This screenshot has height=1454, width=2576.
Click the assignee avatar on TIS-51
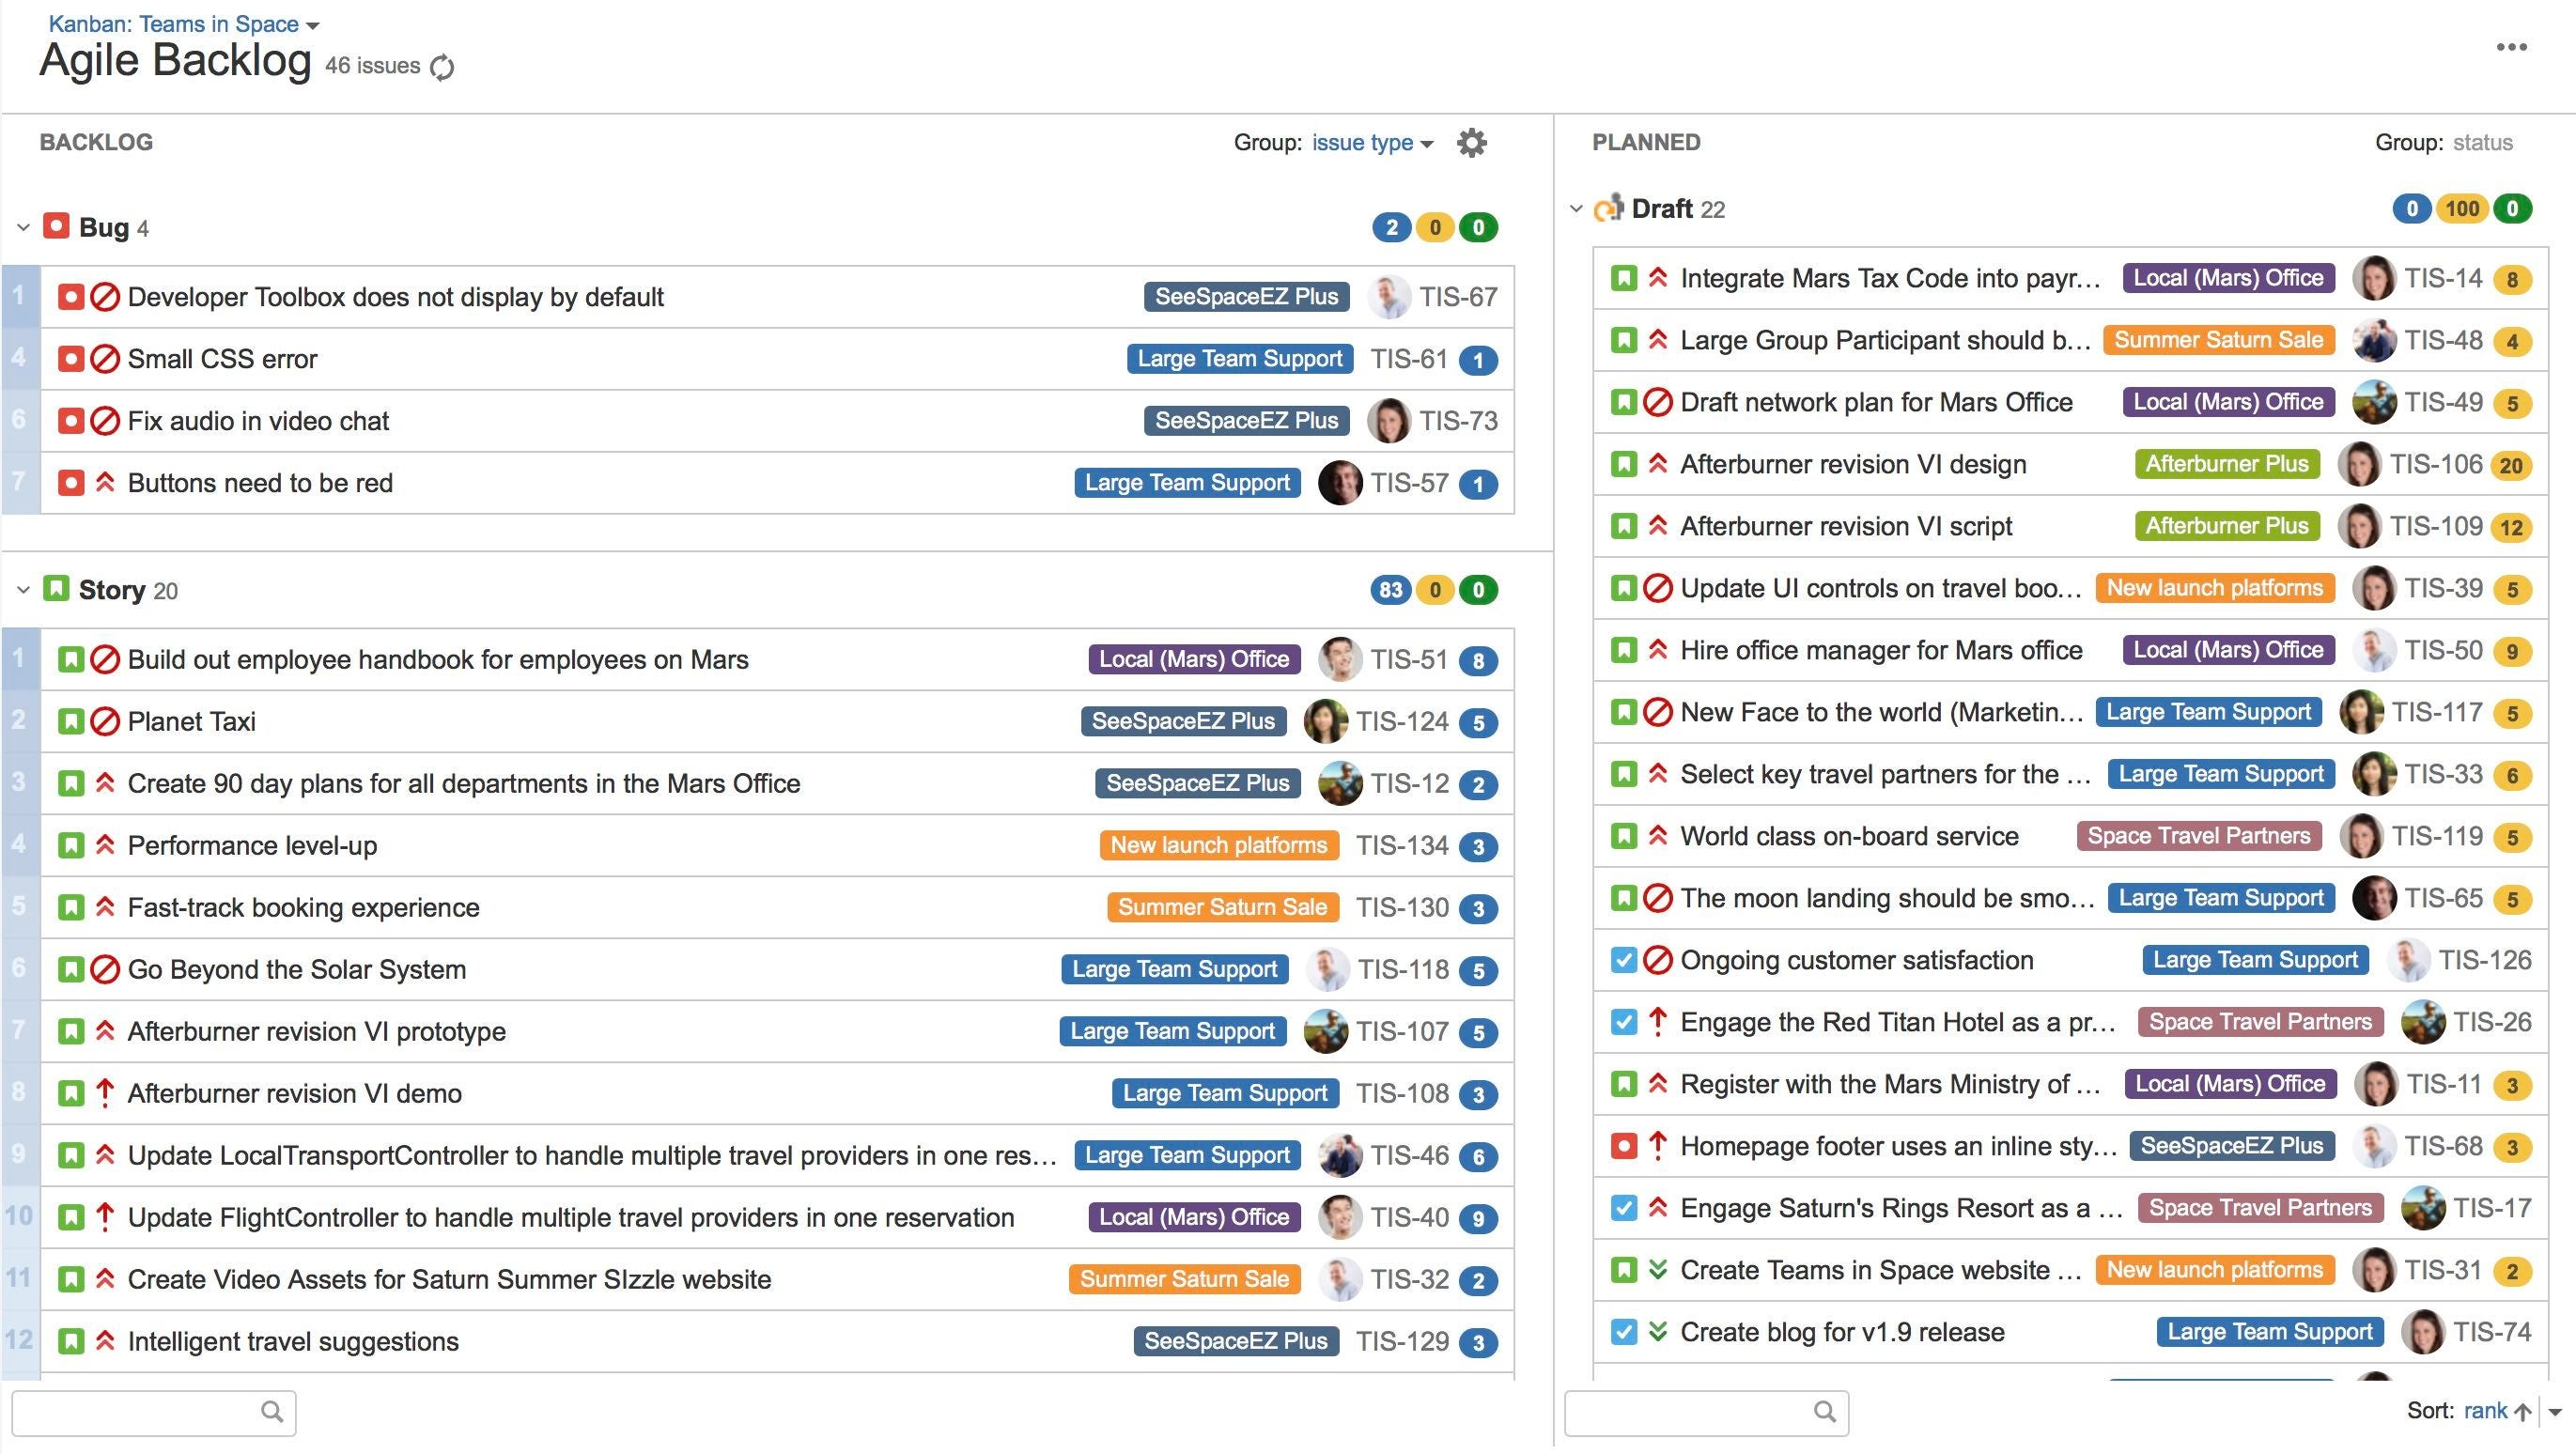tap(1340, 659)
